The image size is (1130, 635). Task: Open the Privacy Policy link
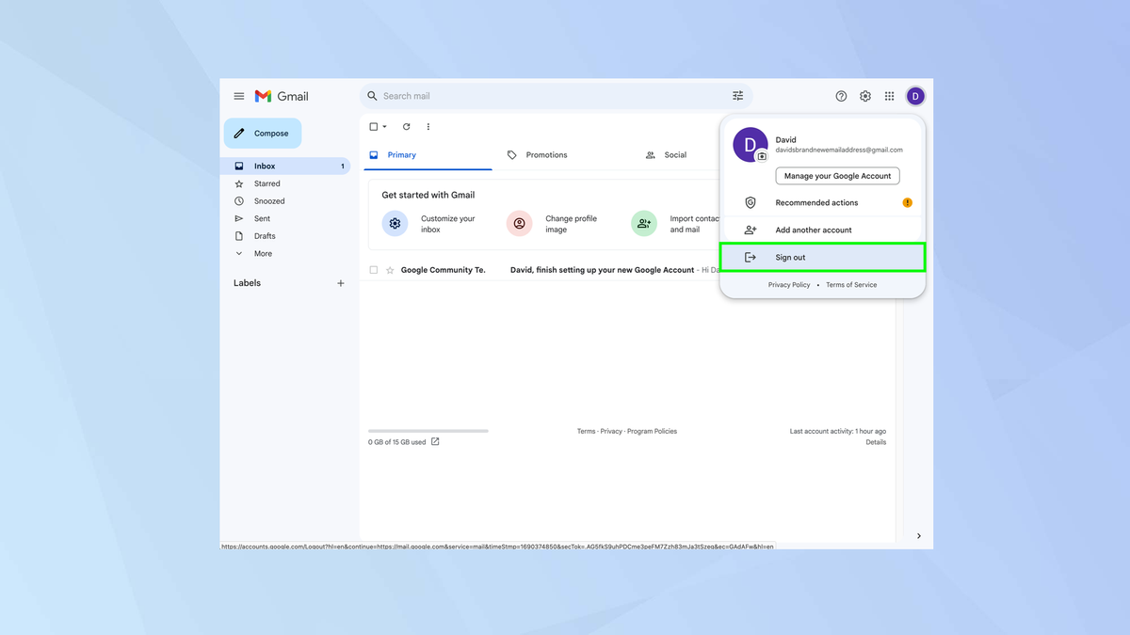click(789, 284)
